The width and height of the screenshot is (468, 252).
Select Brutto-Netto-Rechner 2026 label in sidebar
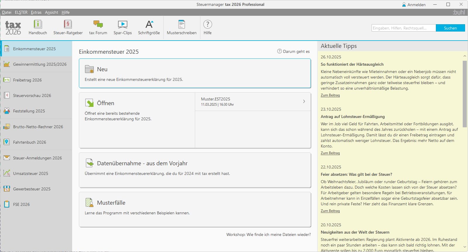[x=38, y=127]
